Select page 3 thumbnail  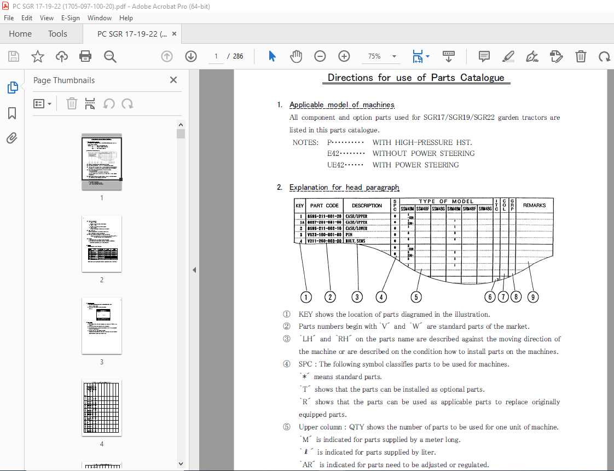(x=102, y=325)
